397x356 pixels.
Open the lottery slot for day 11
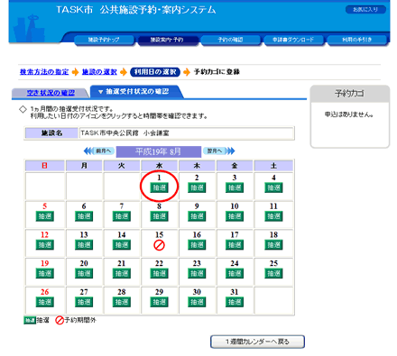pyautogui.click(x=273, y=216)
